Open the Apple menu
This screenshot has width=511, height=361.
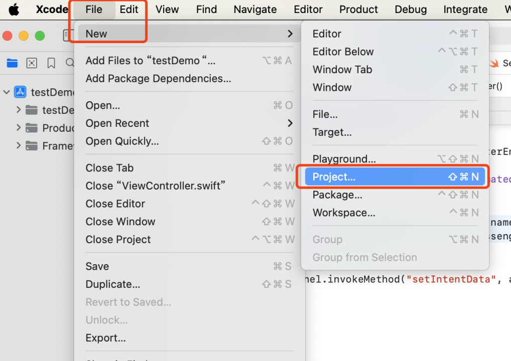coord(14,10)
